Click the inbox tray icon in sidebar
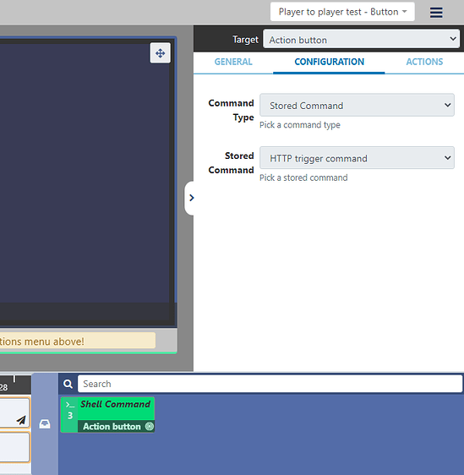 tap(45, 423)
